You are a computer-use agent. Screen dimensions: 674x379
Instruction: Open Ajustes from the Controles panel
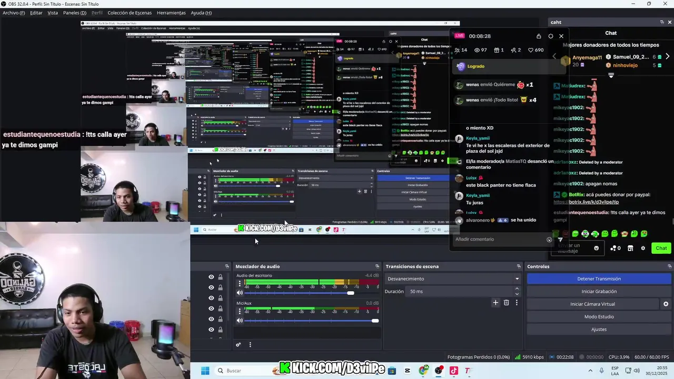tap(599, 330)
